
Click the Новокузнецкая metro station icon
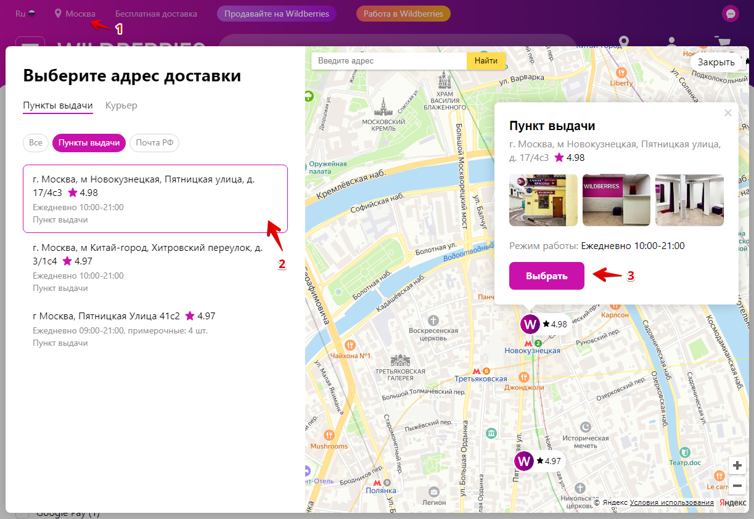tap(528, 343)
